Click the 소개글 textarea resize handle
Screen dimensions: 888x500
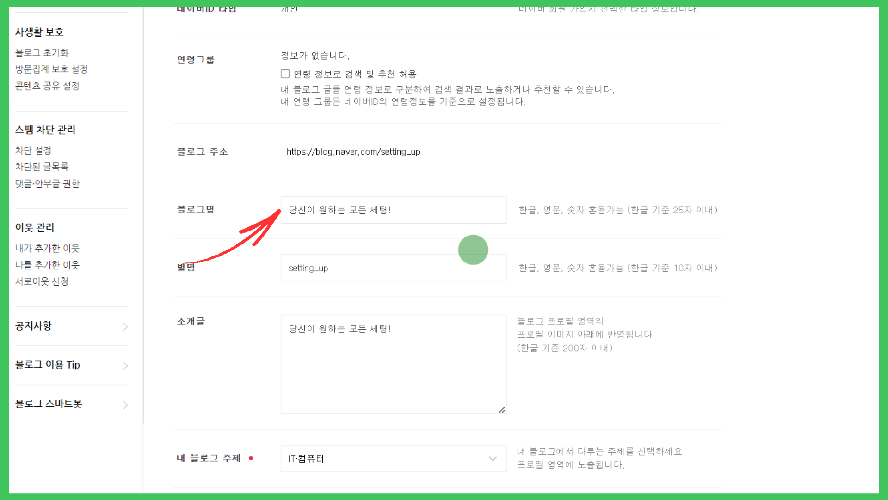[502, 410]
